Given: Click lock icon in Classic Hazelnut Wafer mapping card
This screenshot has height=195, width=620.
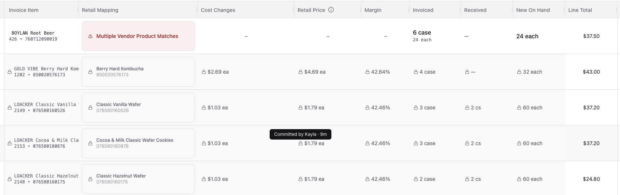Looking at the screenshot, I should (90, 179).
